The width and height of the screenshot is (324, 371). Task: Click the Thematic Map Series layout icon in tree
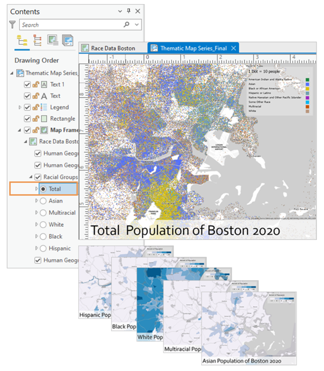(20, 73)
